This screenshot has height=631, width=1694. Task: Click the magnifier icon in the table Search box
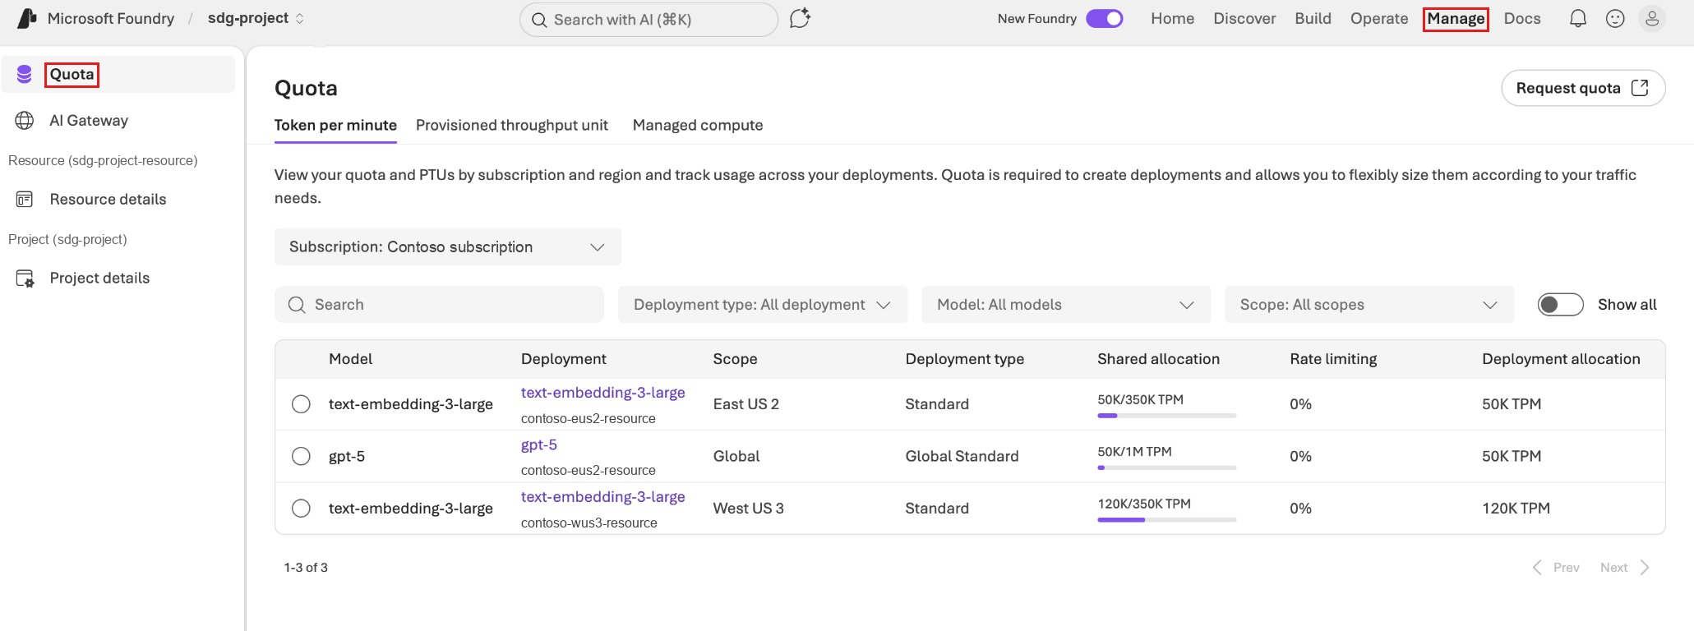[297, 305]
